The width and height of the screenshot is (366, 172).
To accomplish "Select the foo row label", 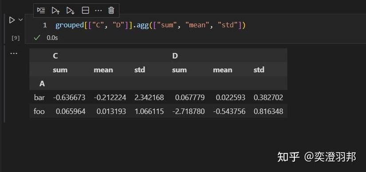I will [x=39, y=111].
